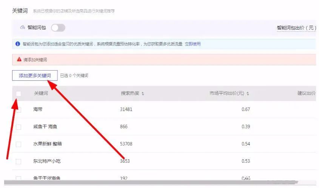Select the checkbox for 咸鱼干 海鱼
Image resolution: width=319 pixels, height=188 pixels.
(18, 127)
